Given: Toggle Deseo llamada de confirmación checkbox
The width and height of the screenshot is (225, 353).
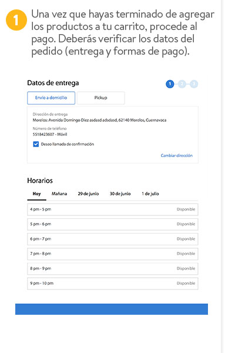Looking at the screenshot, I should (36, 144).
